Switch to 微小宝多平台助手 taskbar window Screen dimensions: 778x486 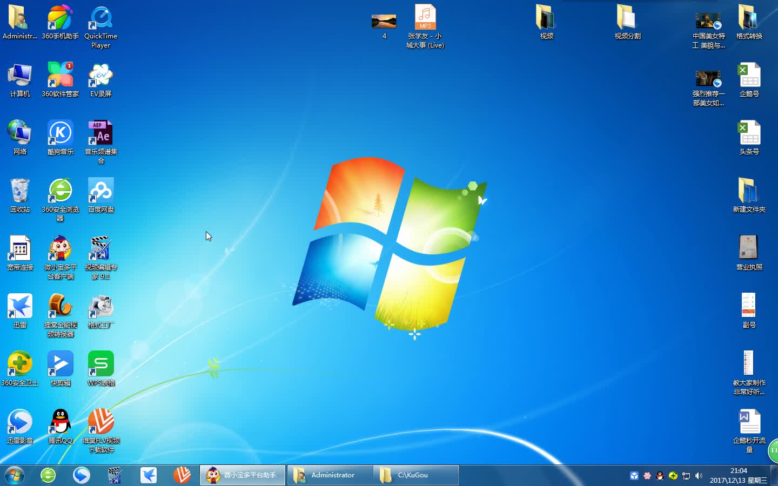pyautogui.click(x=243, y=475)
